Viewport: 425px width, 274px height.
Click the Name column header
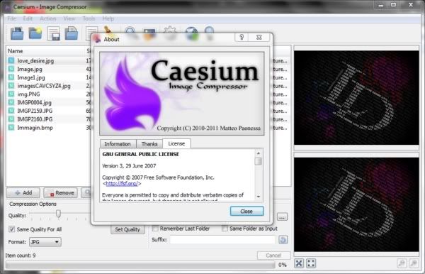(x=15, y=51)
